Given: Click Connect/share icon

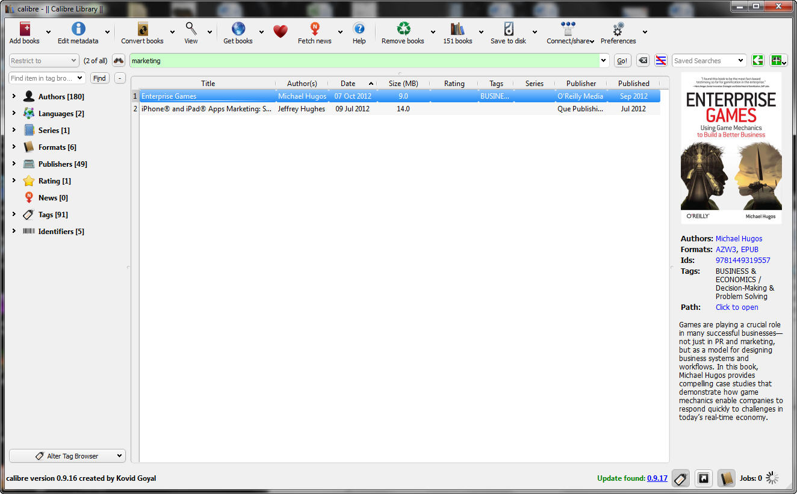Looking at the screenshot, I should [x=568, y=29].
